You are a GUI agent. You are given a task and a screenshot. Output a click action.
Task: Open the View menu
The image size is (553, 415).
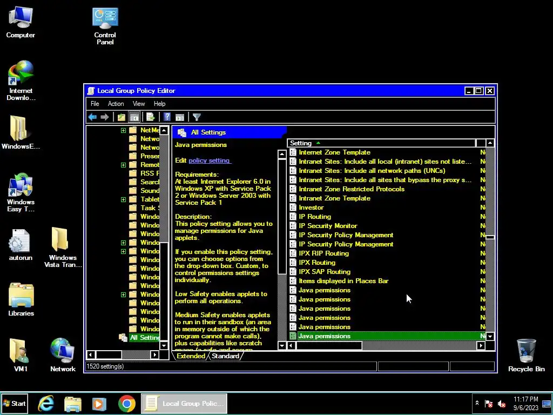[x=139, y=104]
